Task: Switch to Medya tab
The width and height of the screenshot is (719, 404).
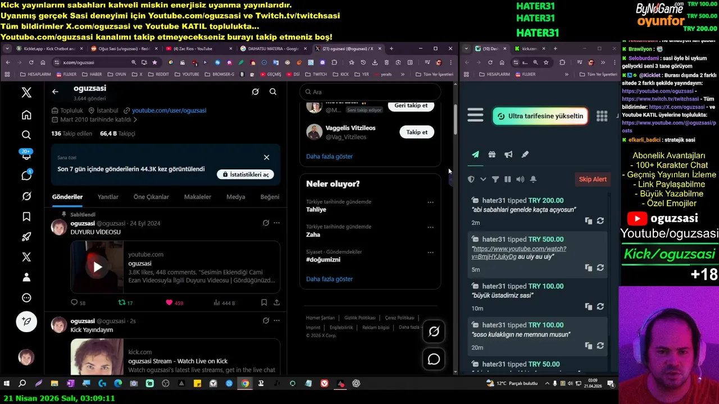Action: (x=235, y=197)
